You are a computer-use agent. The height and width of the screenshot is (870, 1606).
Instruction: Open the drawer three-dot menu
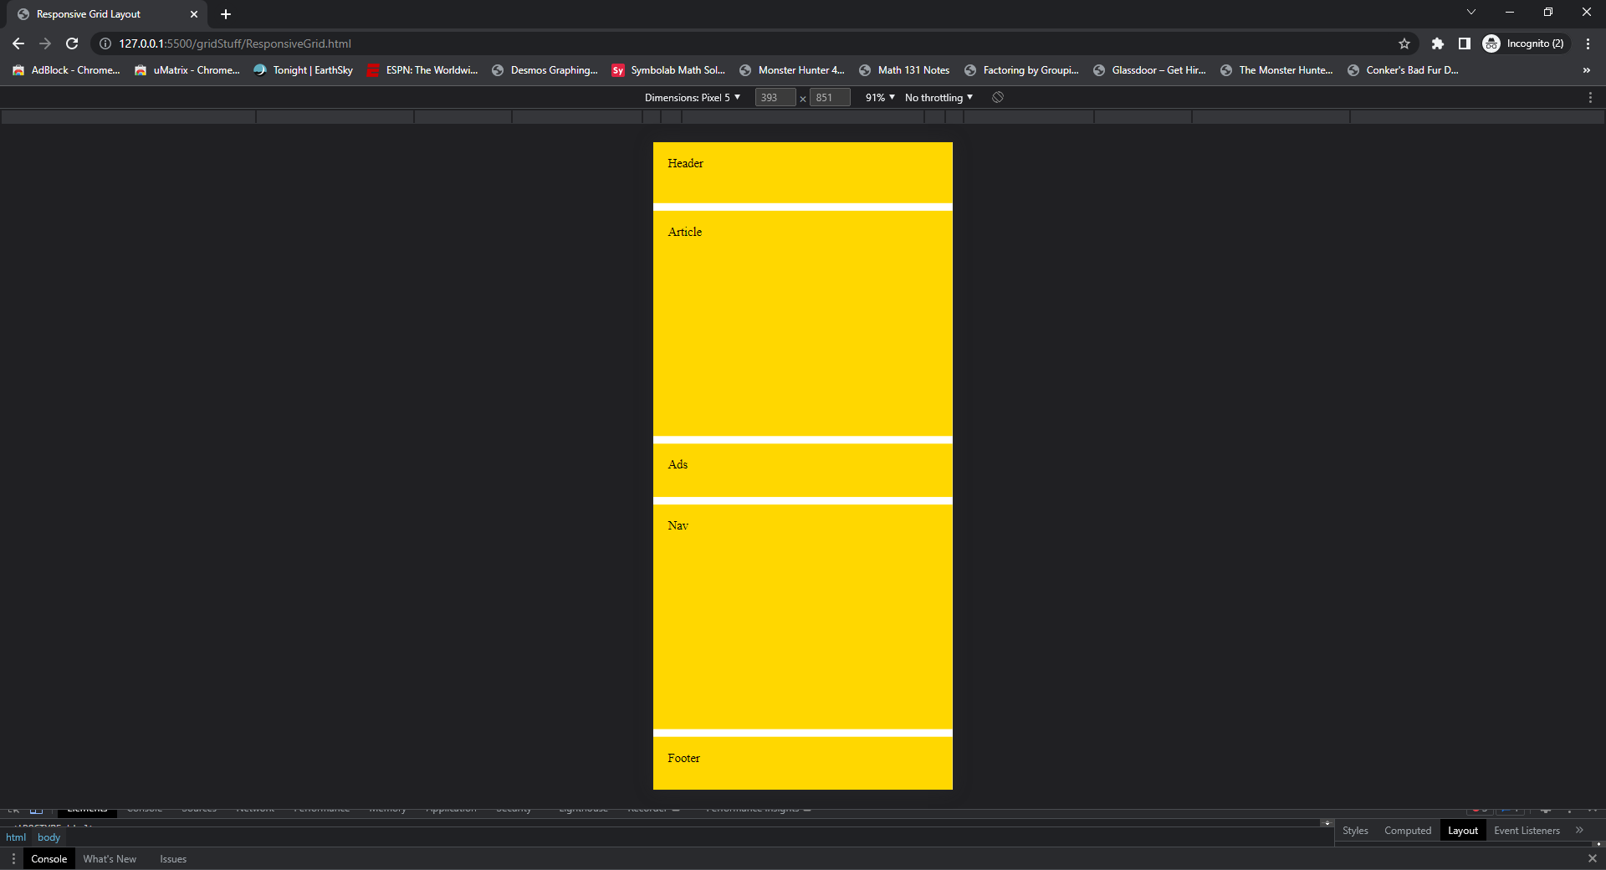point(13,859)
